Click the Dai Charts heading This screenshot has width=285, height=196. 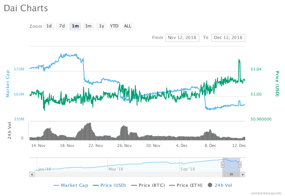pyautogui.click(x=26, y=8)
